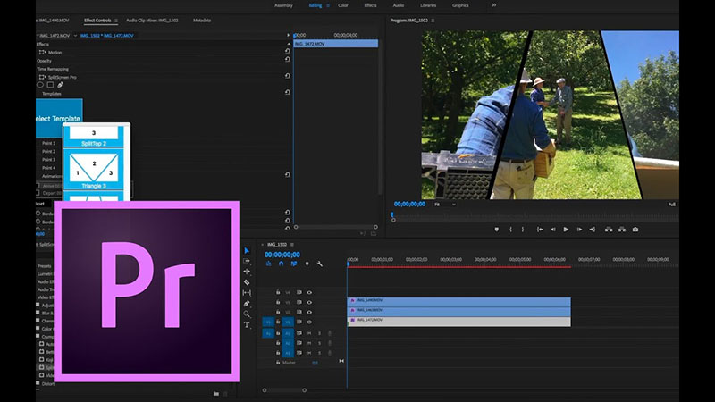Go to Out point in Program monitor
Viewport: 715px width, 402px height.
pos(592,230)
